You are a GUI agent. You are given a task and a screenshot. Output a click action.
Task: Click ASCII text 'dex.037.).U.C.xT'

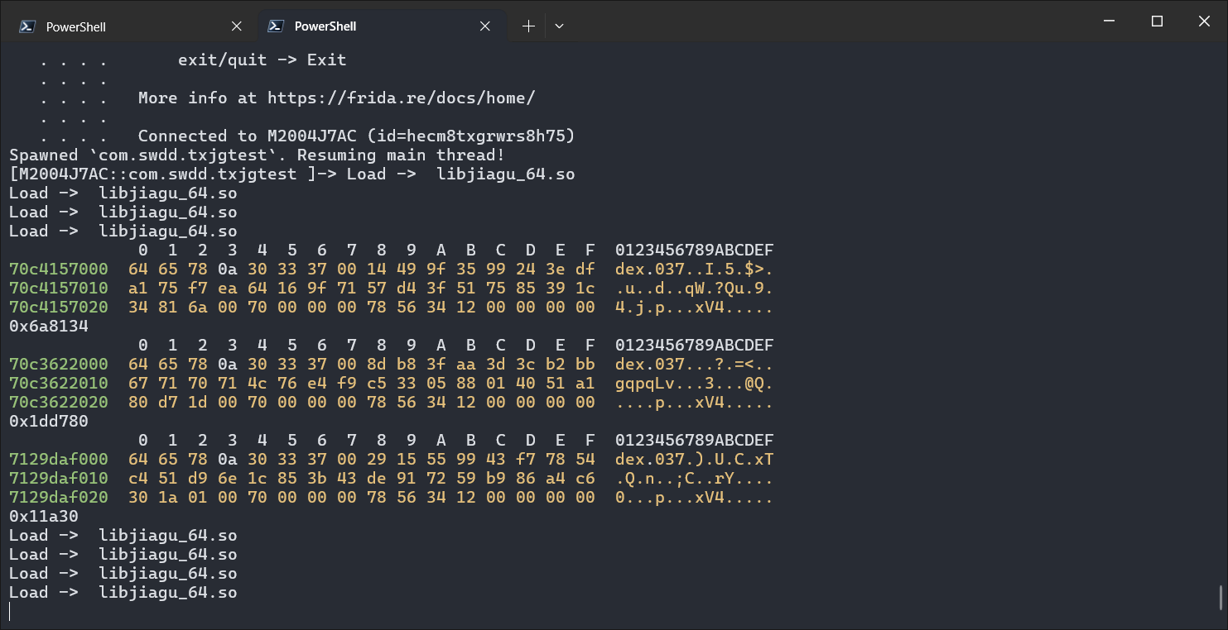pos(695,459)
